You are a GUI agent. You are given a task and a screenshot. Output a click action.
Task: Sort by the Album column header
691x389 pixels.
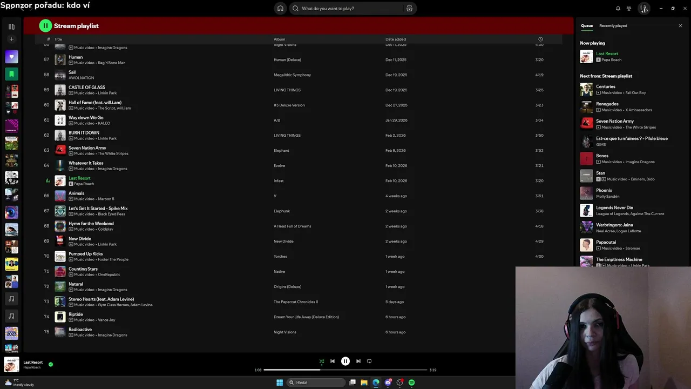[279, 39]
